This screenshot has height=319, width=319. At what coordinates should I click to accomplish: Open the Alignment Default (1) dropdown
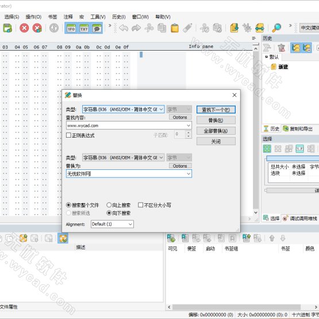(112, 224)
